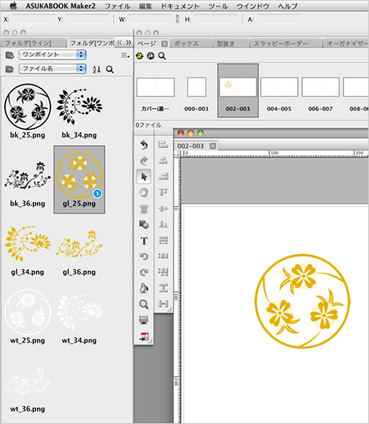Select the arrow selection tool

click(144, 176)
